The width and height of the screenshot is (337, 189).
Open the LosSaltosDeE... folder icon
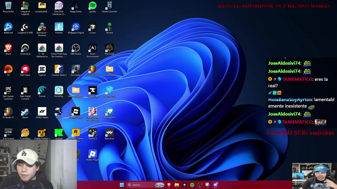[42, 7]
